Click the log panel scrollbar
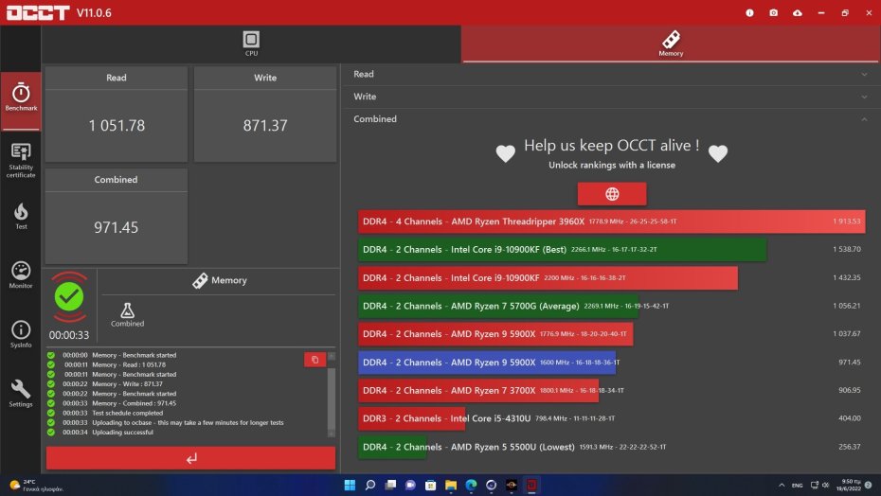Viewport: 881px width, 496px height. coord(332,395)
